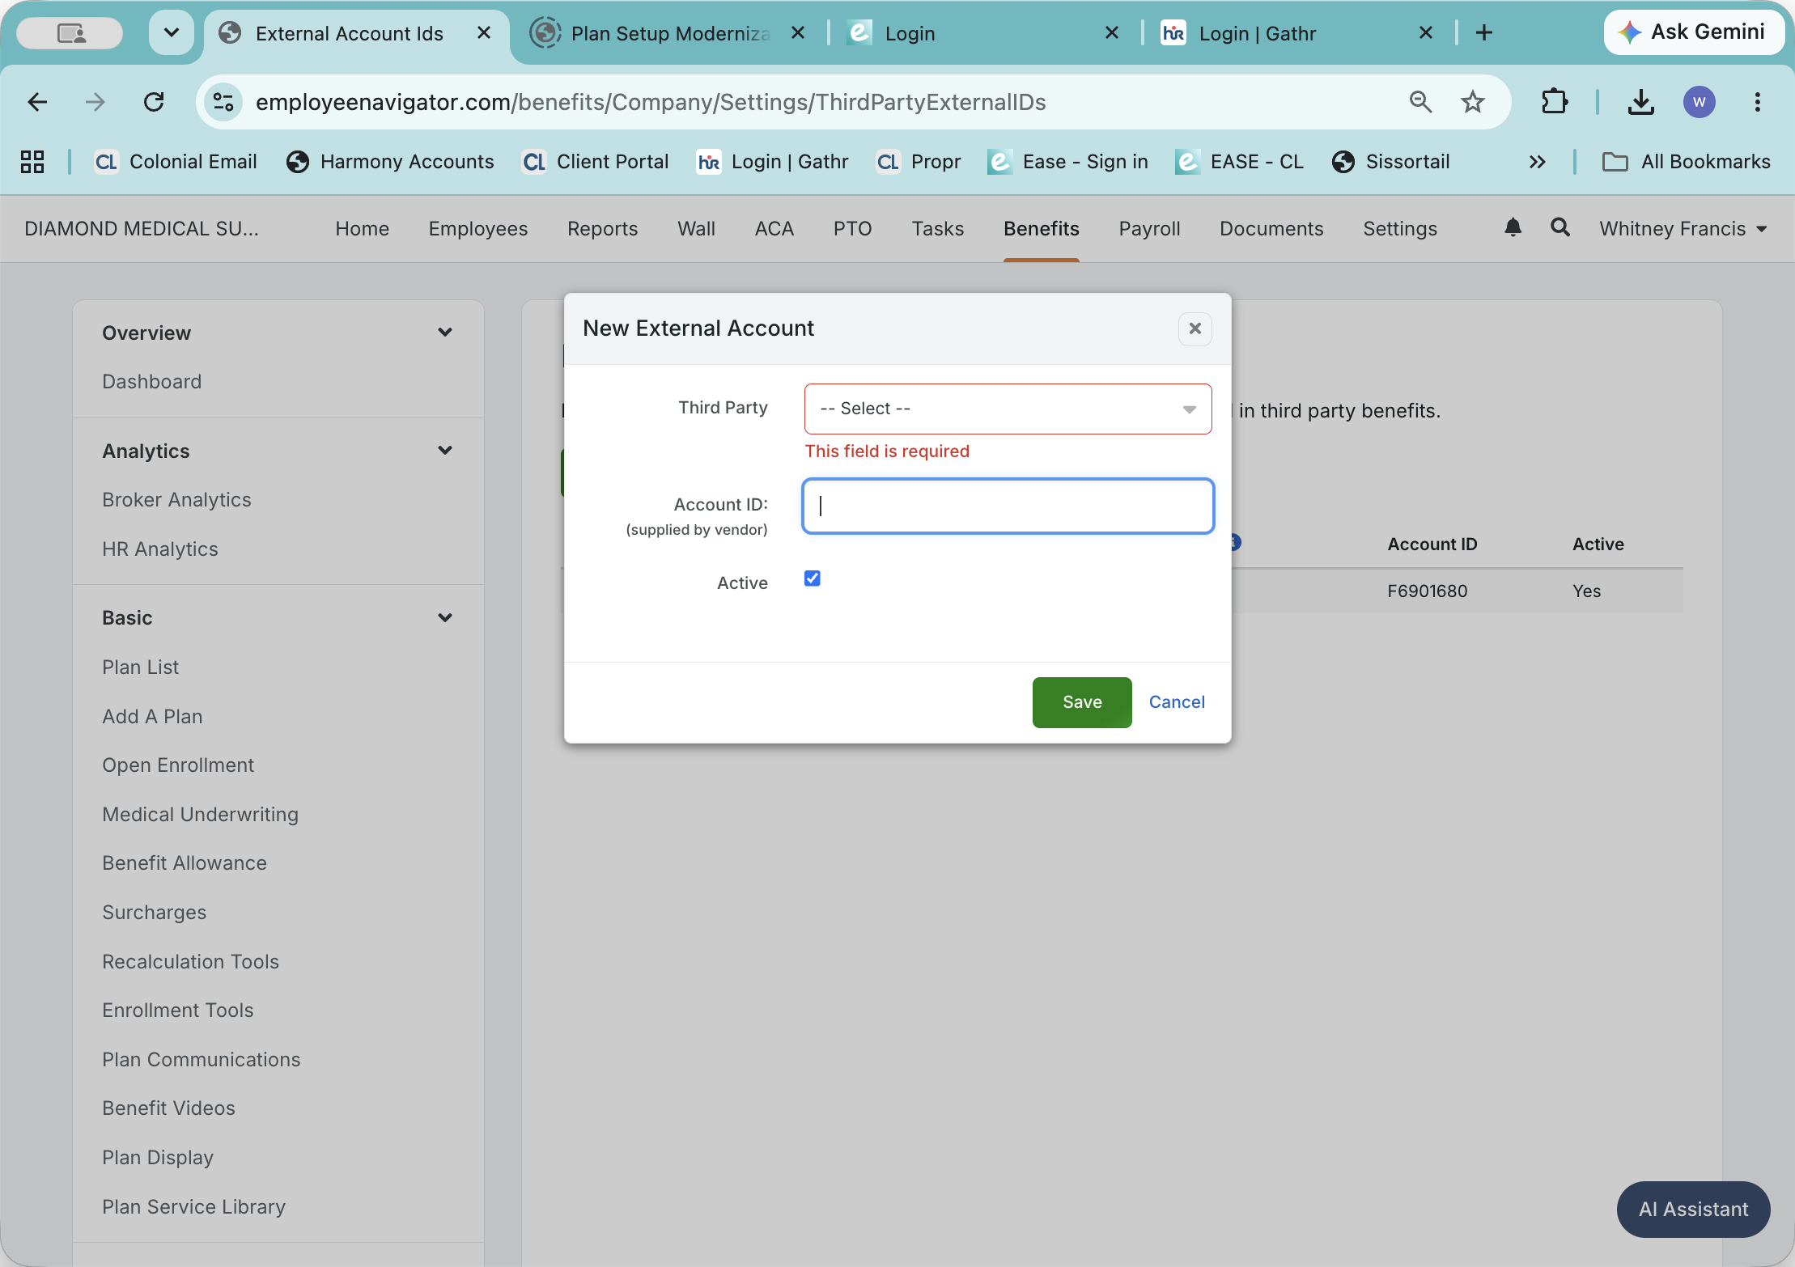Viewport: 1795px width, 1267px height.
Task: Open Harmony Accounts bookmark
Action: click(x=390, y=162)
